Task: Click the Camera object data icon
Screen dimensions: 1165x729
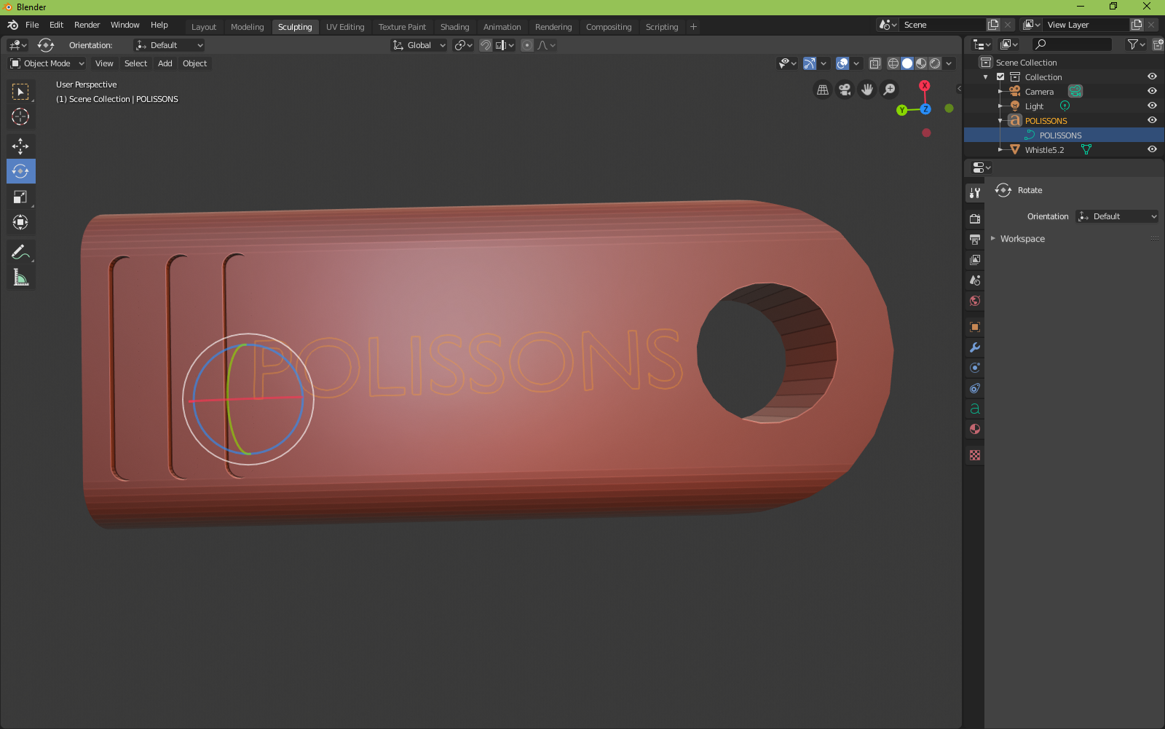Action: (1075, 91)
